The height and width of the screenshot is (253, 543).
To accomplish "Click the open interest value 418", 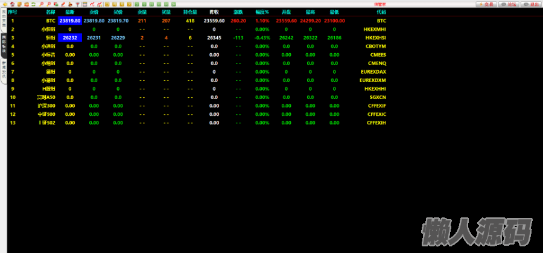I will point(190,21).
